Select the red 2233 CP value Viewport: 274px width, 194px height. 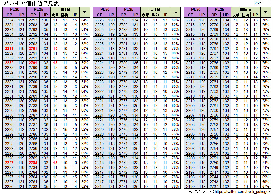coord(9,49)
